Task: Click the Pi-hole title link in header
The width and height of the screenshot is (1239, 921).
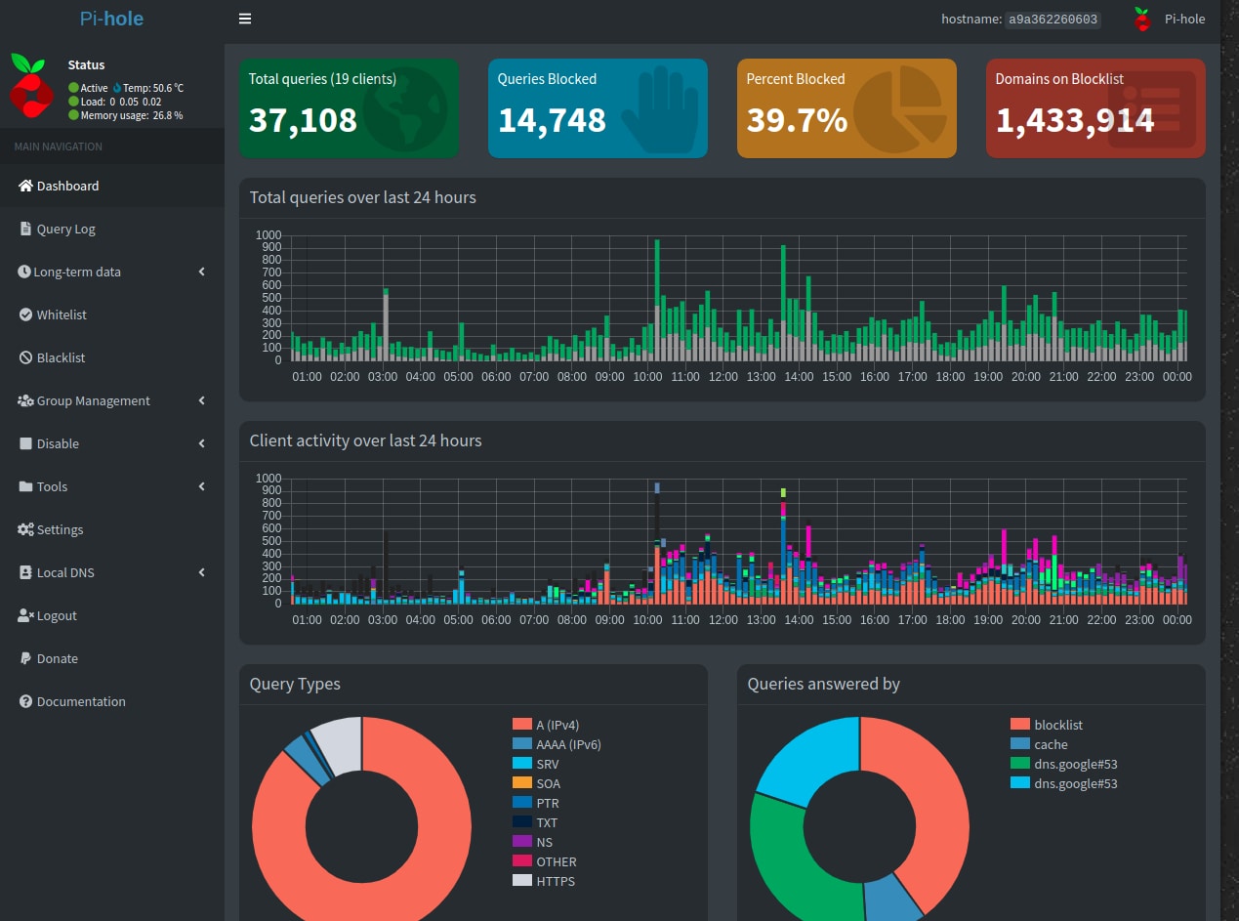Action: point(111,19)
